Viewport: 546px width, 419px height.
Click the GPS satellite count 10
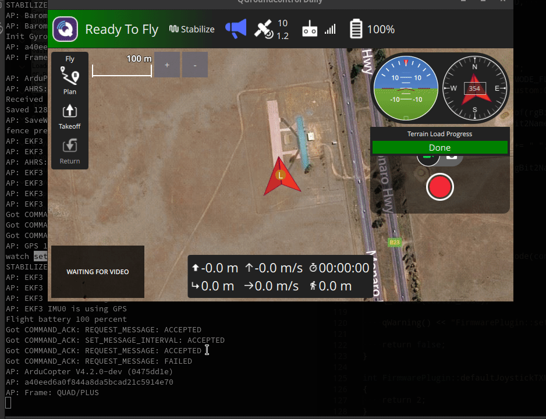tap(282, 23)
